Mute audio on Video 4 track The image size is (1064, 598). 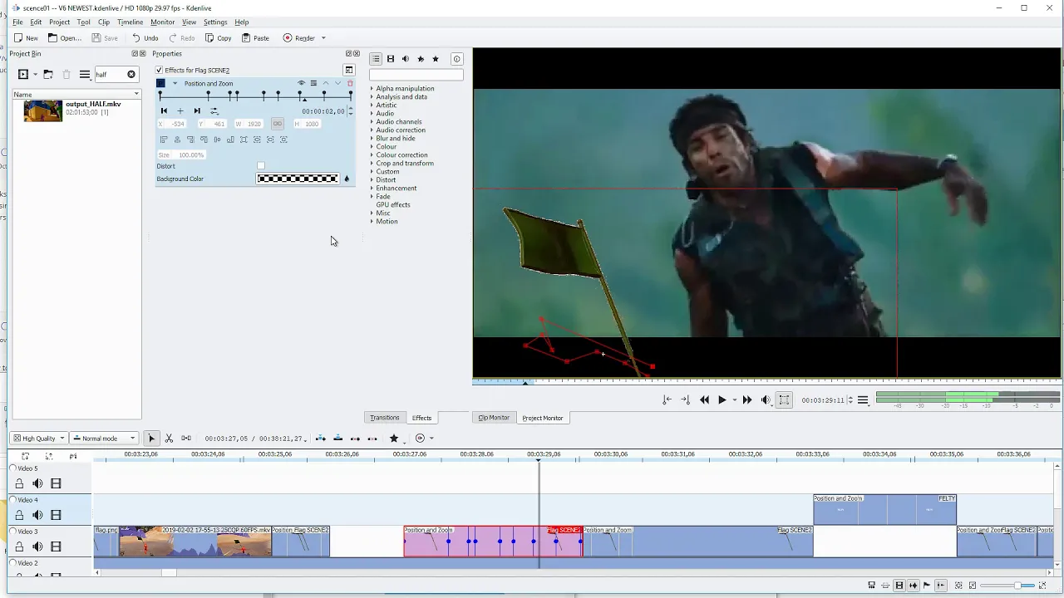pyautogui.click(x=37, y=515)
